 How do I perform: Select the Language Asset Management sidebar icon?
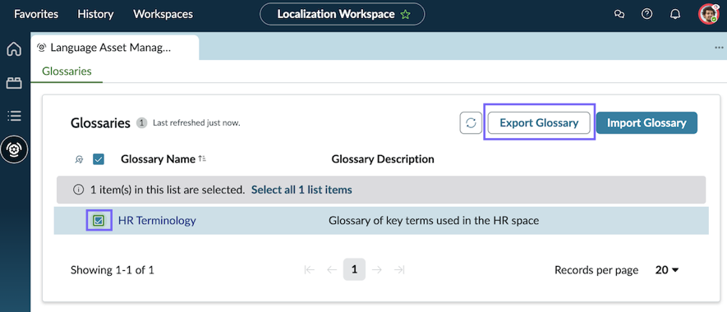click(14, 149)
